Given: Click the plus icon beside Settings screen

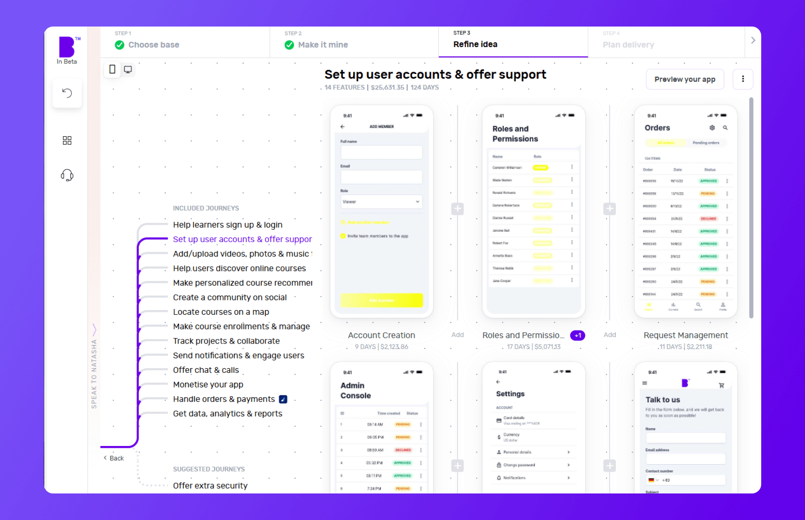Looking at the screenshot, I should tap(609, 466).
